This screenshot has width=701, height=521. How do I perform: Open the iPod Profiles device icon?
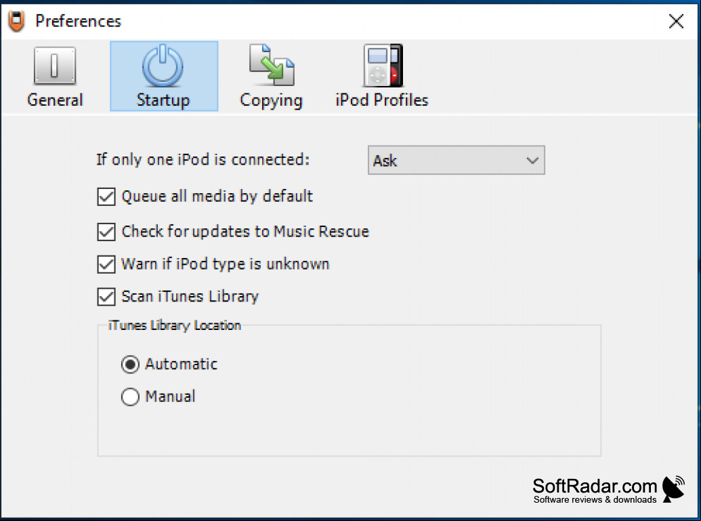[x=383, y=65]
